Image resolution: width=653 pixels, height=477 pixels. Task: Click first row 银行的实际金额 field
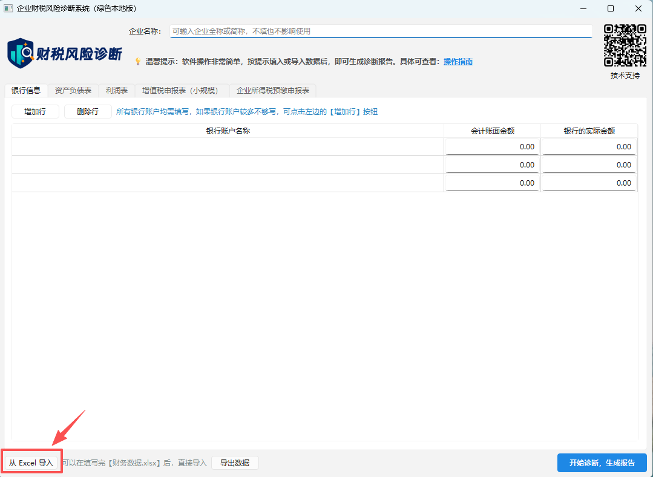click(589, 147)
